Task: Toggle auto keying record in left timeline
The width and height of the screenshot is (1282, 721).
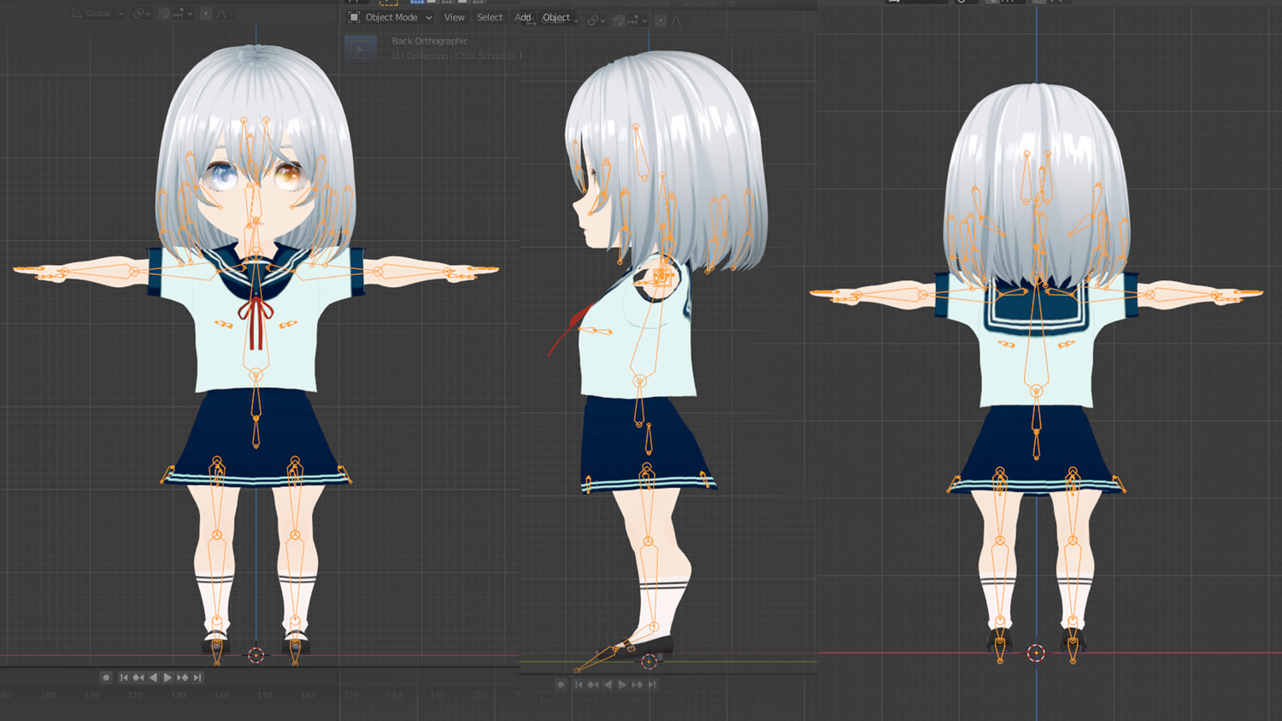Action: coord(106,677)
